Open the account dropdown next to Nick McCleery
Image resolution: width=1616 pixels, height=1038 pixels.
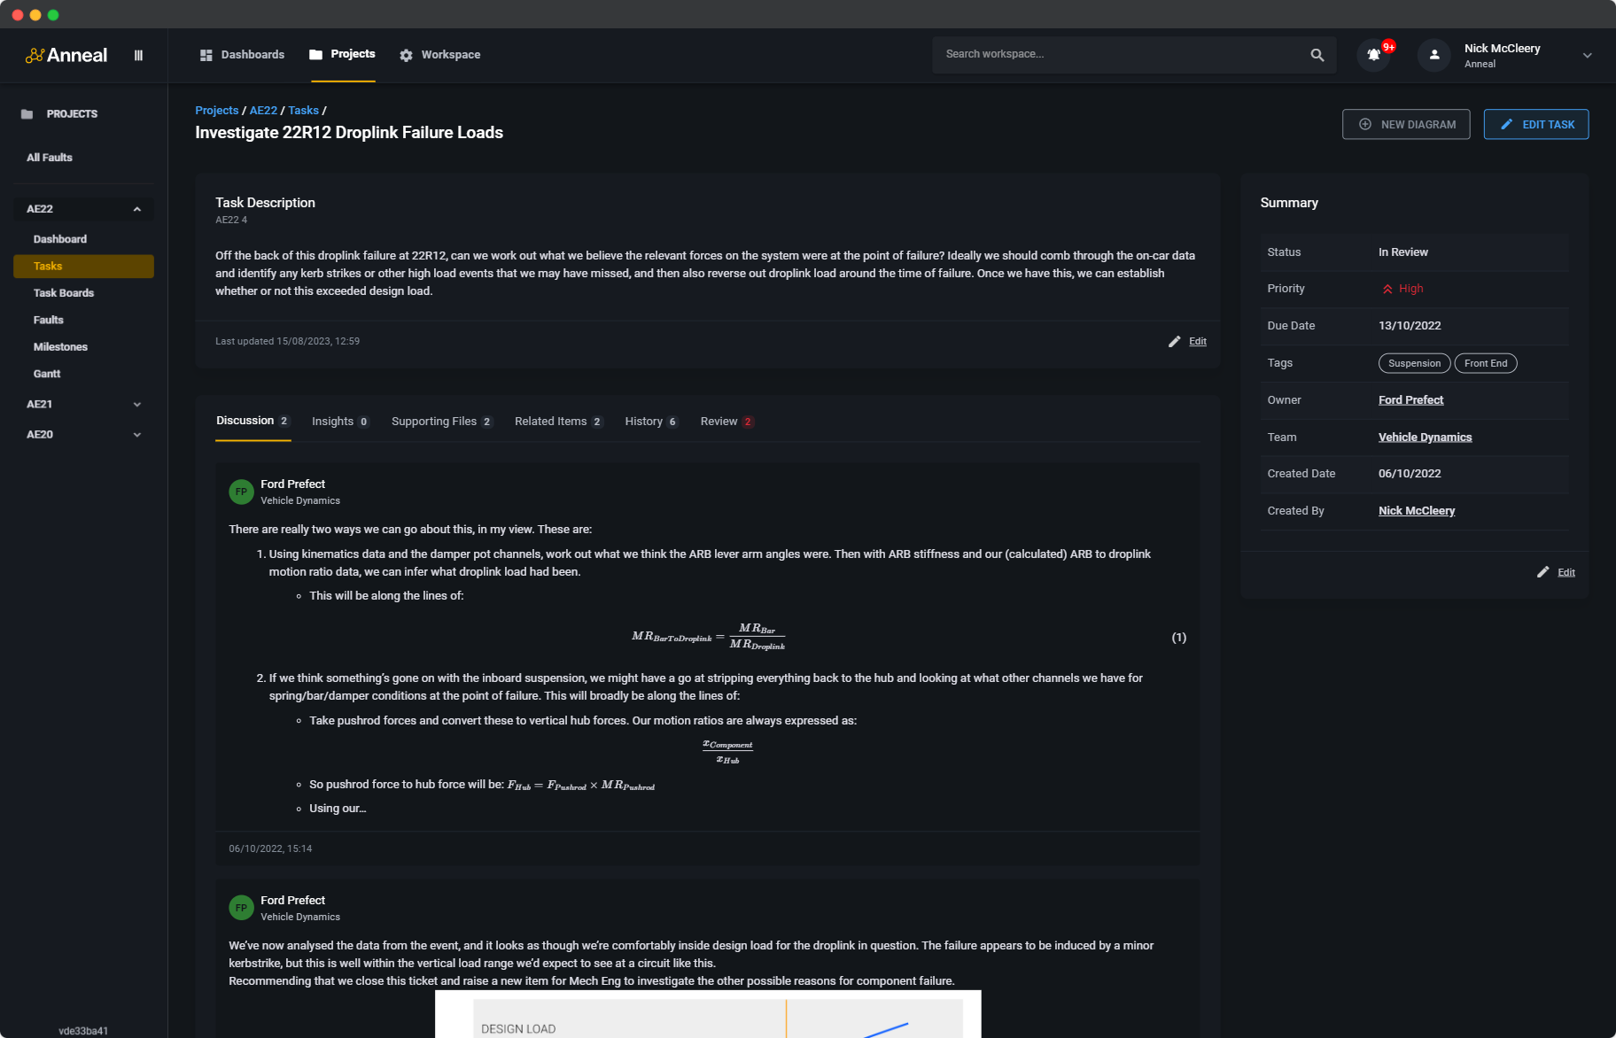click(1587, 55)
